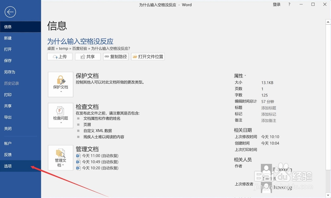Screen dimensions: 331x198
Task: Choose 保存 in the sidebar
Action: pyautogui.click(x=21, y=61)
